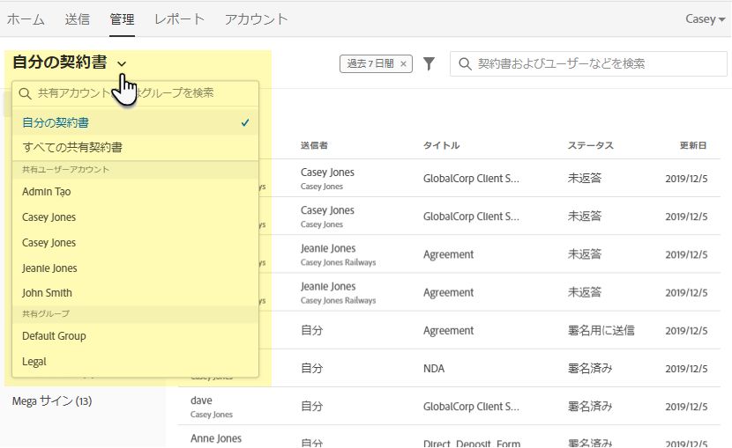Focus the shared account or group search box

tap(136, 93)
